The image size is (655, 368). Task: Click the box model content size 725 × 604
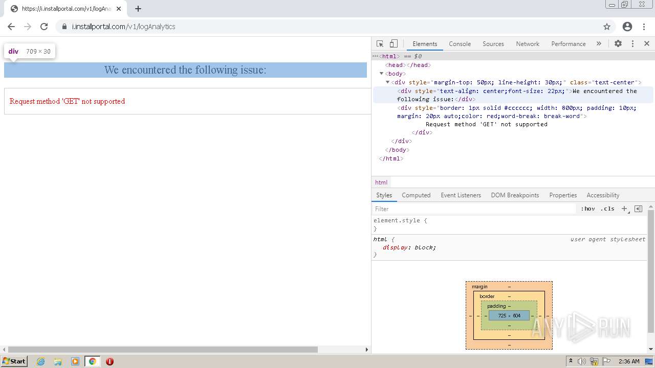click(509, 315)
